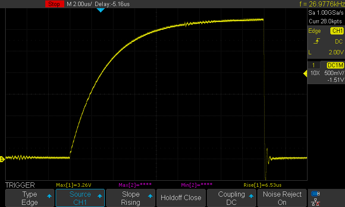Click the red Stop status indicator

point(54,4)
